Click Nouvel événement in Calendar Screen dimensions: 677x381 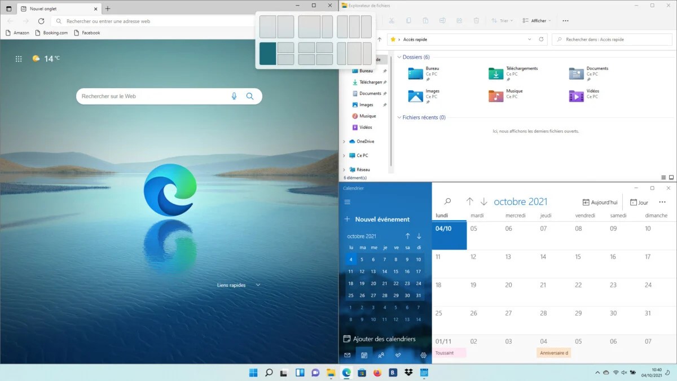point(377,219)
